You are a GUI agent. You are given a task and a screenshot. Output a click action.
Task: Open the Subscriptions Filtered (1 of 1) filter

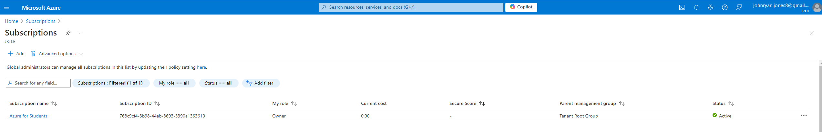click(x=111, y=83)
